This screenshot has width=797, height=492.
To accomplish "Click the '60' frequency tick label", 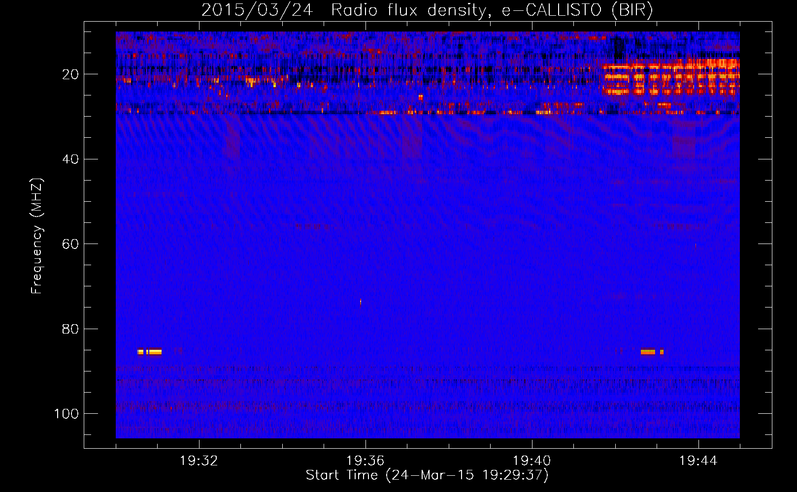I will 70,244.
